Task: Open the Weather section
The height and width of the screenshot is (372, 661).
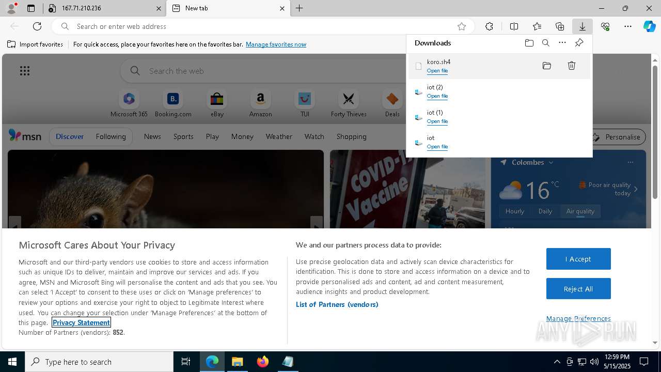Action: point(279,136)
